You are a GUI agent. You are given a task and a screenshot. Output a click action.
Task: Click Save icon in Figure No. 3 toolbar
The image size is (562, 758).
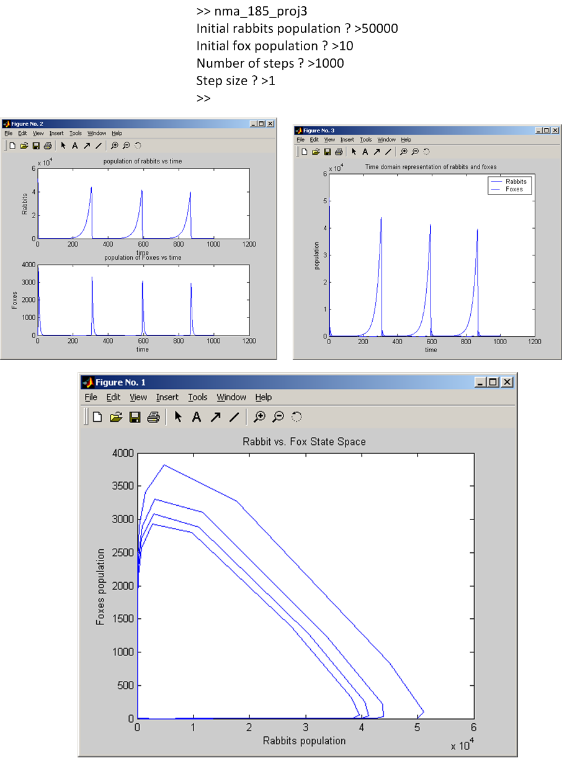328,152
